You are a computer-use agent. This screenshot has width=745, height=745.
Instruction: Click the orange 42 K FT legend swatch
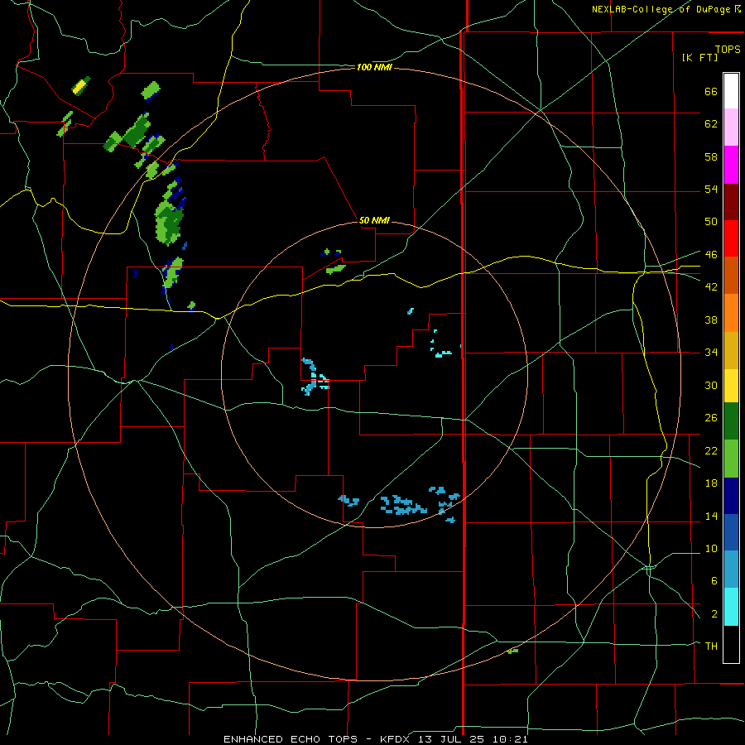click(x=731, y=313)
